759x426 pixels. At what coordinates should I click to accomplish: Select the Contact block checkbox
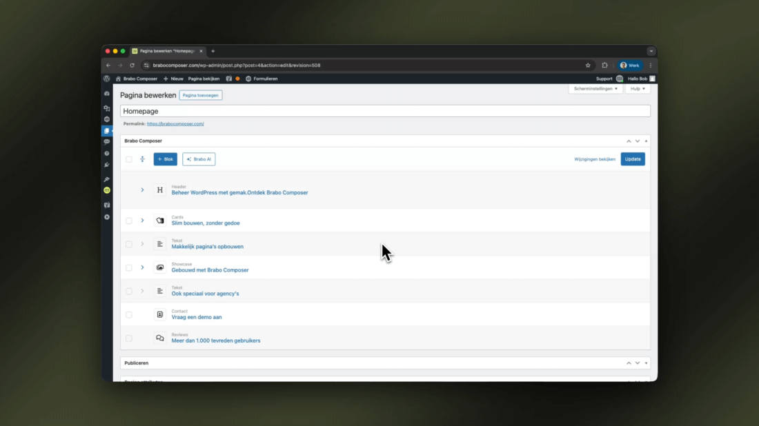click(129, 315)
